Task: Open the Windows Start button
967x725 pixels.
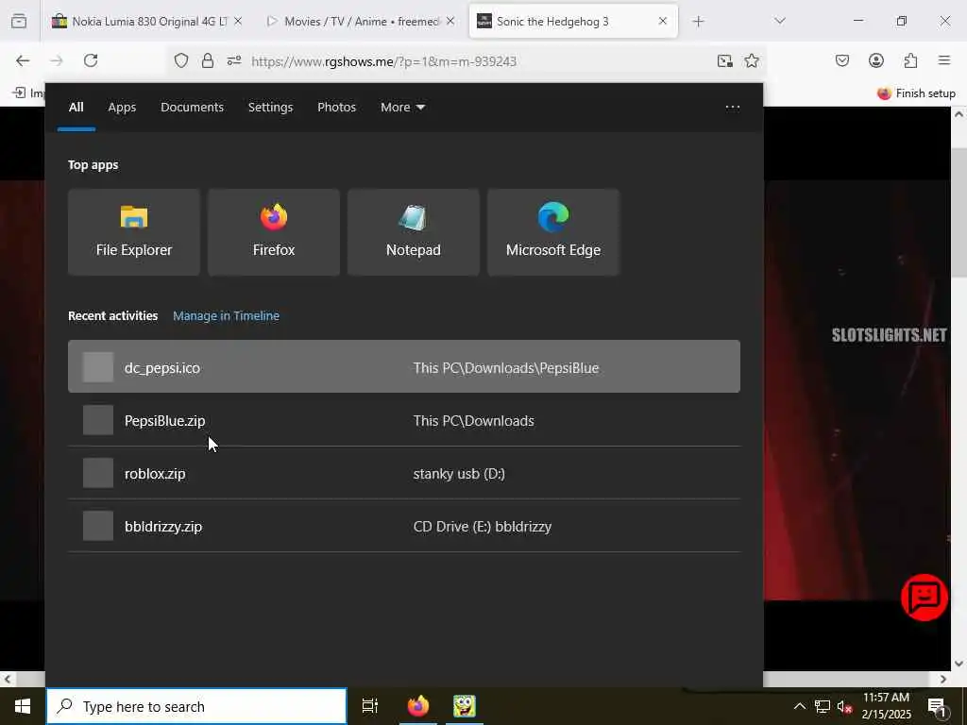Action: pos(23,706)
